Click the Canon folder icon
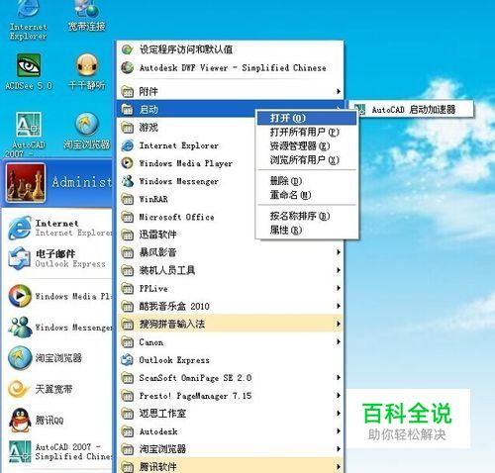 [128, 342]
